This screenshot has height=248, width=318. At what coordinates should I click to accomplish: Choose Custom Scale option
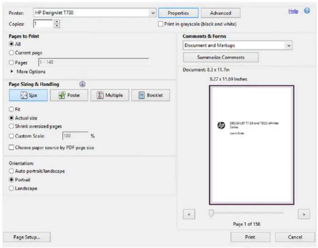pos(12,136)
